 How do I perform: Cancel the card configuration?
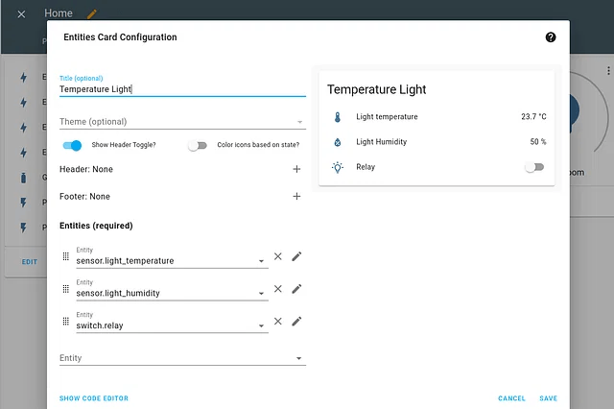[x=511, y=398]
